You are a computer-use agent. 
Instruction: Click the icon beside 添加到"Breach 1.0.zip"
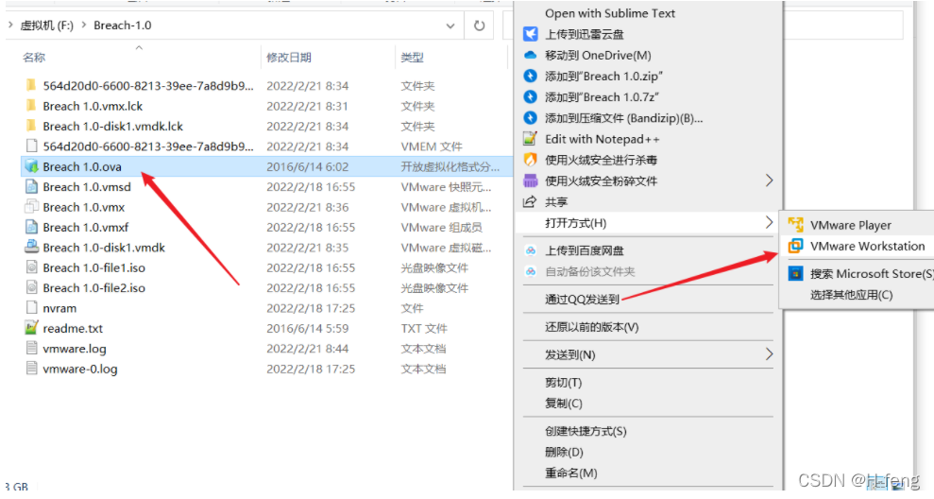click(530, 76)
